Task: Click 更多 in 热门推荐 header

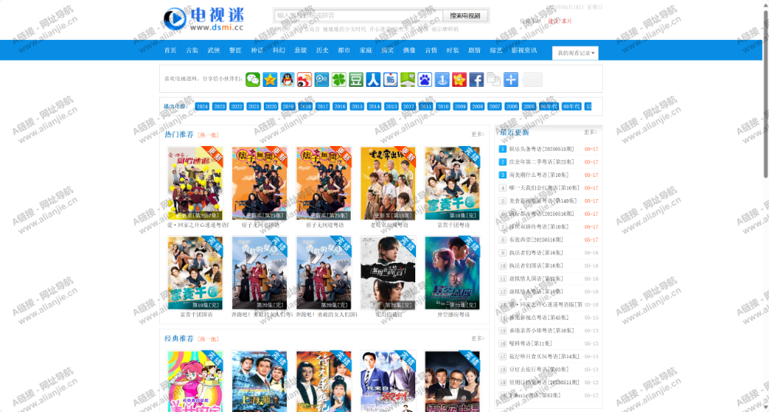Action: (x=478, y=134)
